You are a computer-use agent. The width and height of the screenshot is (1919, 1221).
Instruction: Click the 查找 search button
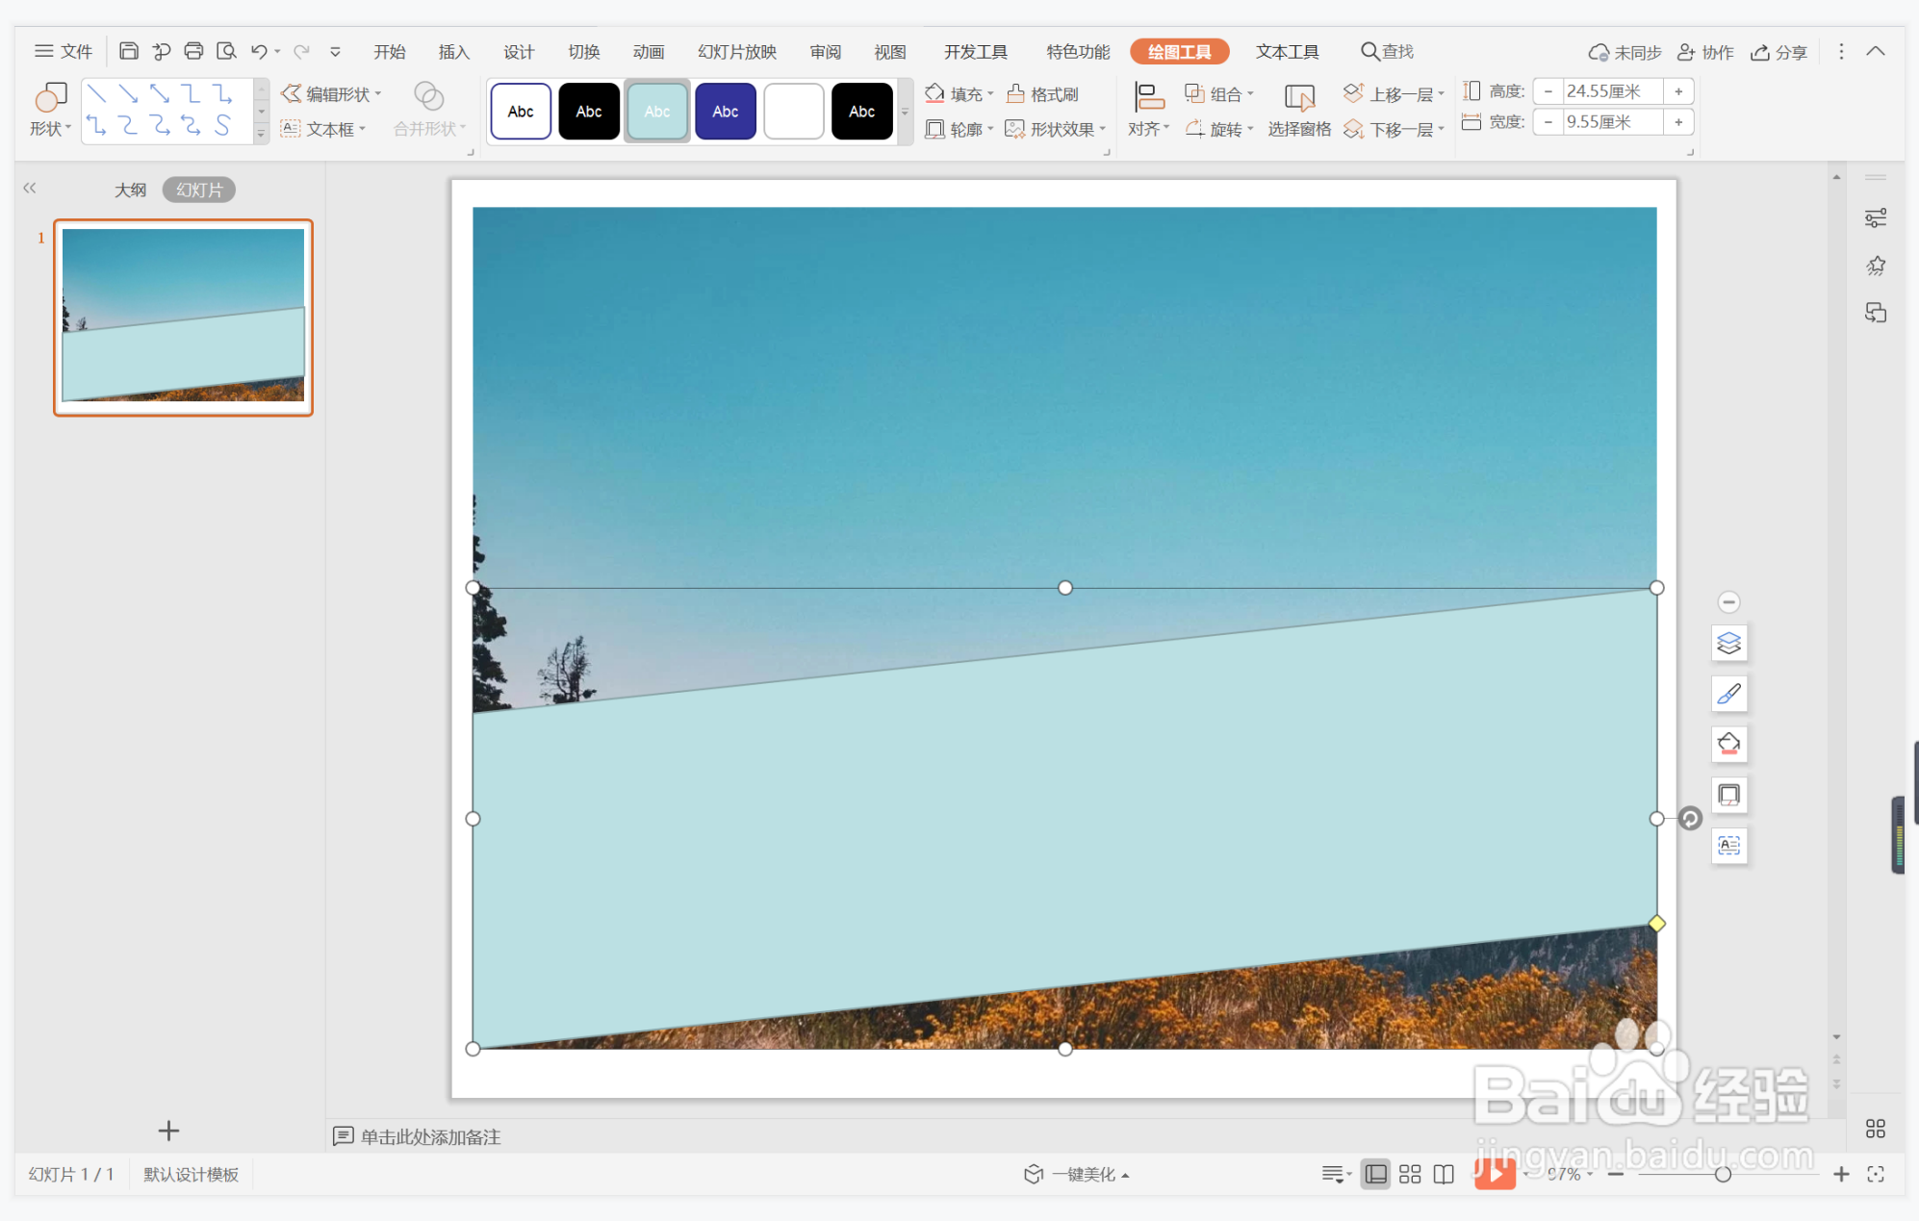(x=1387, y=51)
